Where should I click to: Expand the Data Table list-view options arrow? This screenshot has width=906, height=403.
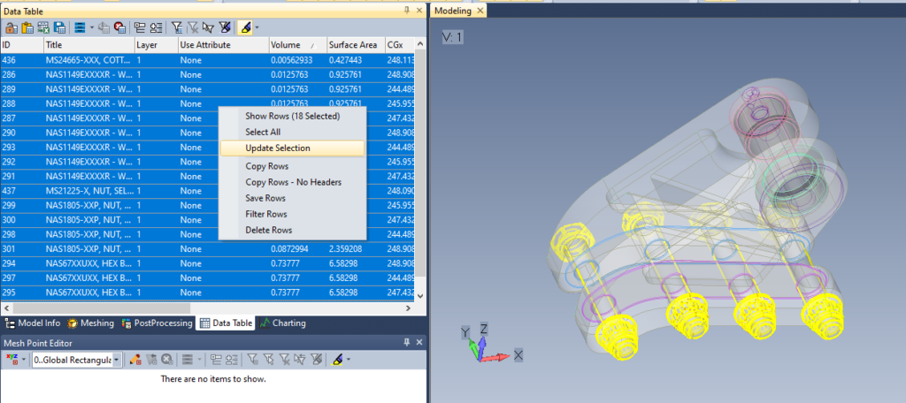(92, 27)
